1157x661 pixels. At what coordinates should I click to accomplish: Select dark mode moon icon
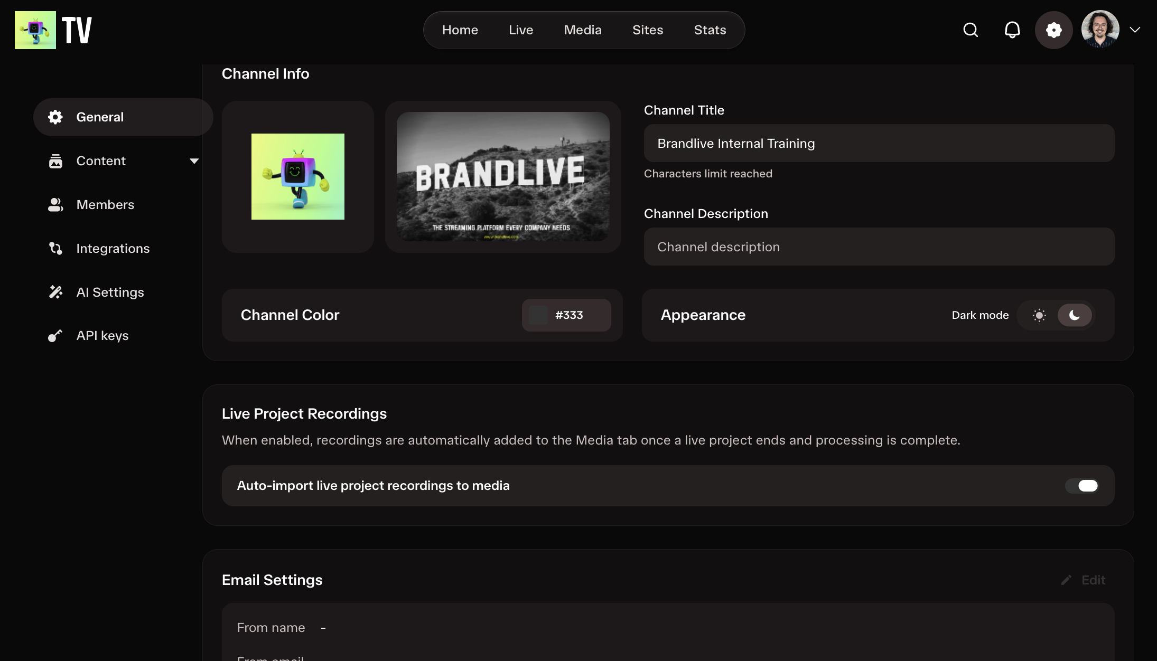(x=1075, y=315)
